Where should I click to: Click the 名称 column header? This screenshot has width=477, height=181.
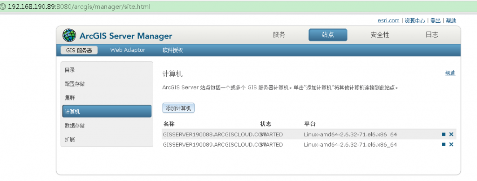[x=169, y=124]
